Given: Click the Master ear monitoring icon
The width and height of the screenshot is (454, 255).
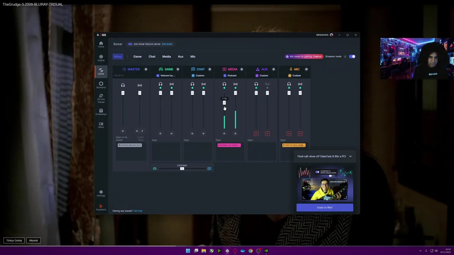Looking at the screenshot, I should coord(142,131).
